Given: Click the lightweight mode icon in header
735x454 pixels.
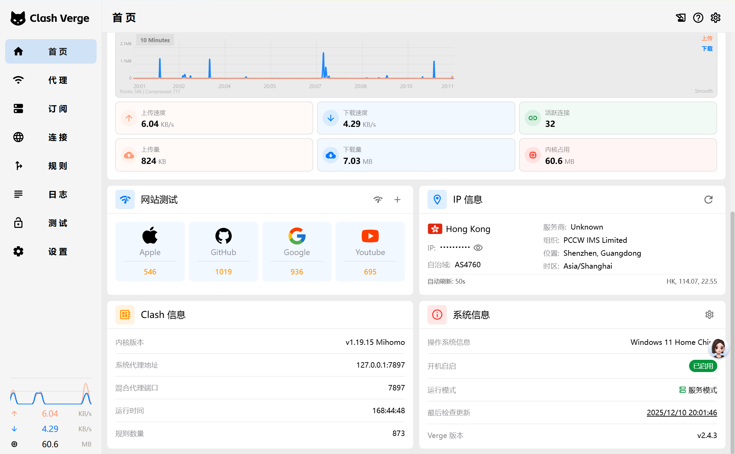Looking at the screenshot, I should pyautogui.click(x=681, y=18).
